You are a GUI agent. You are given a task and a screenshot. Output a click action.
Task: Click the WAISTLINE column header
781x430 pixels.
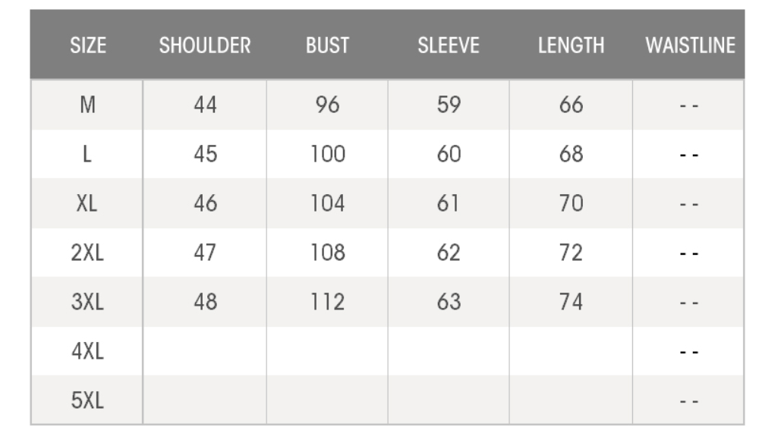click(690, 46)
